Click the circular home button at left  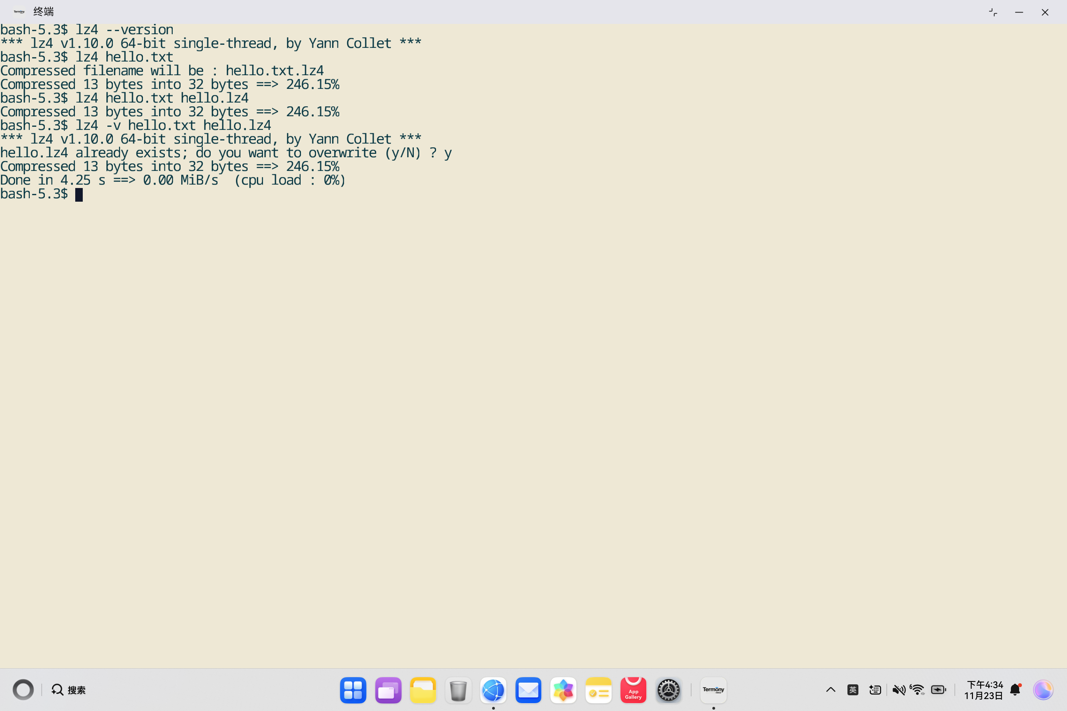[23, 690]
